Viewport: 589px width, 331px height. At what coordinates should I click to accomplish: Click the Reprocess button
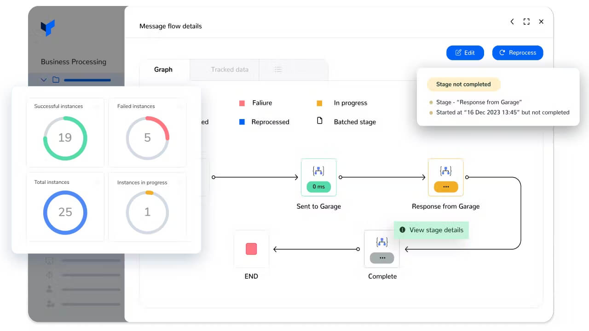(x=518, y=53)
